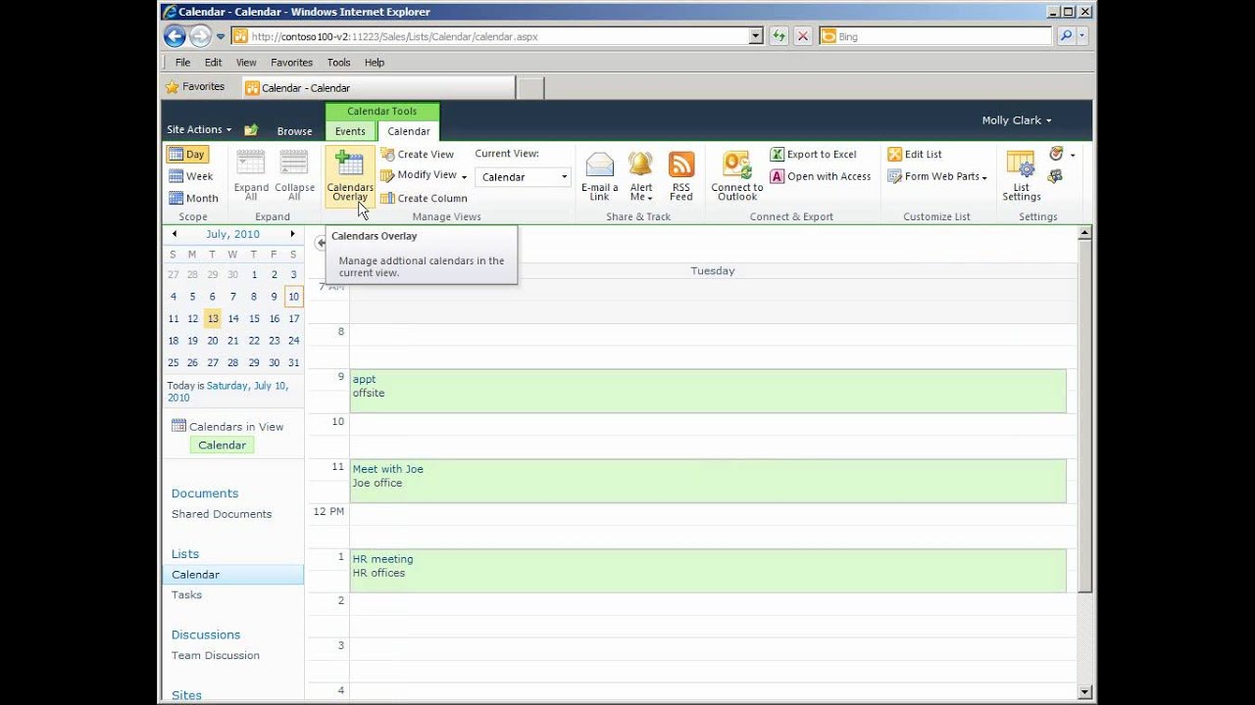Open the Molly Clark user menu

click(1017, 120)
